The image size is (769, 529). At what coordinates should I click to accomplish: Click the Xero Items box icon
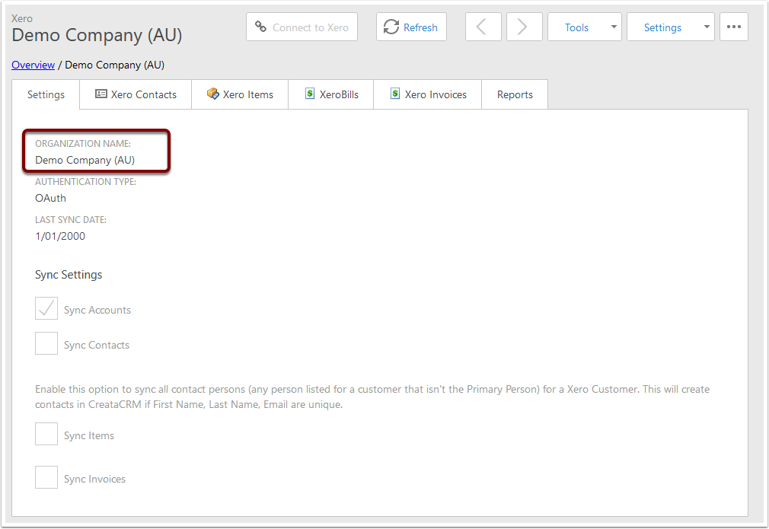[213, 94]
